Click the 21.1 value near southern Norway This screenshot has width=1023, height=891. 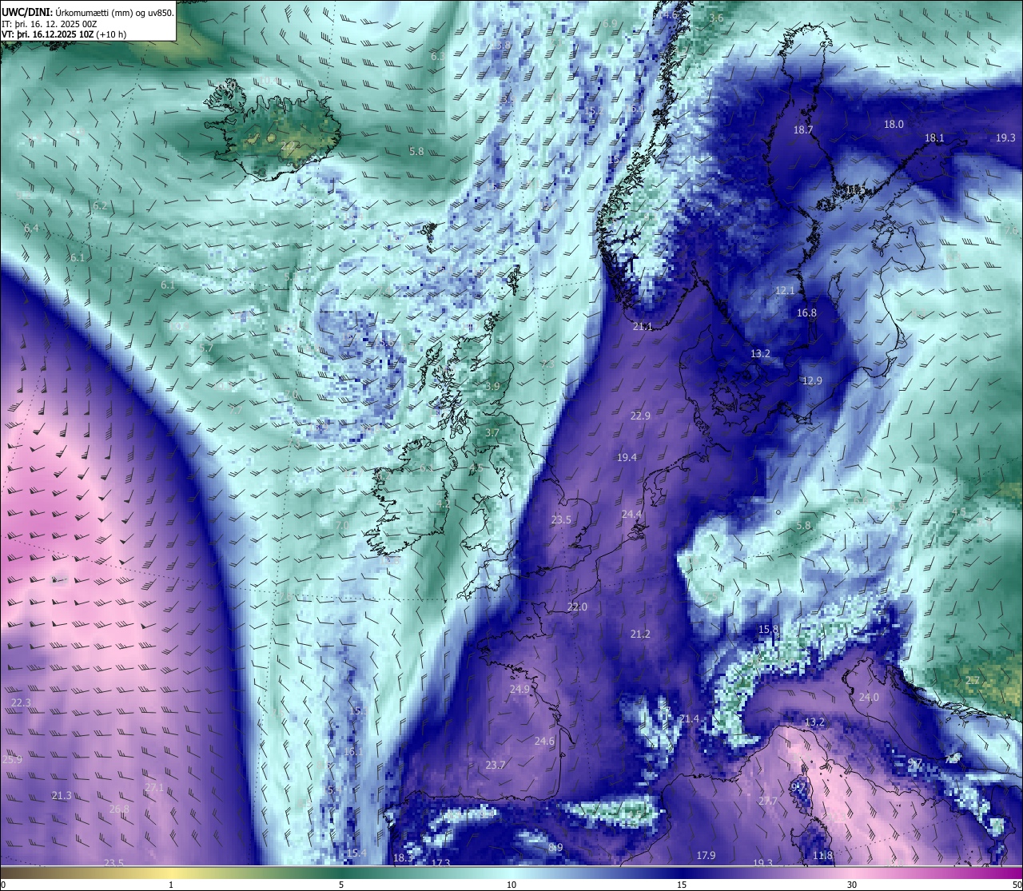(643, 326)
